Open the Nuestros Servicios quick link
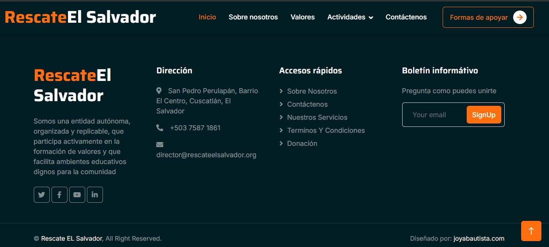The image size is (549, 247). (317, 117)
